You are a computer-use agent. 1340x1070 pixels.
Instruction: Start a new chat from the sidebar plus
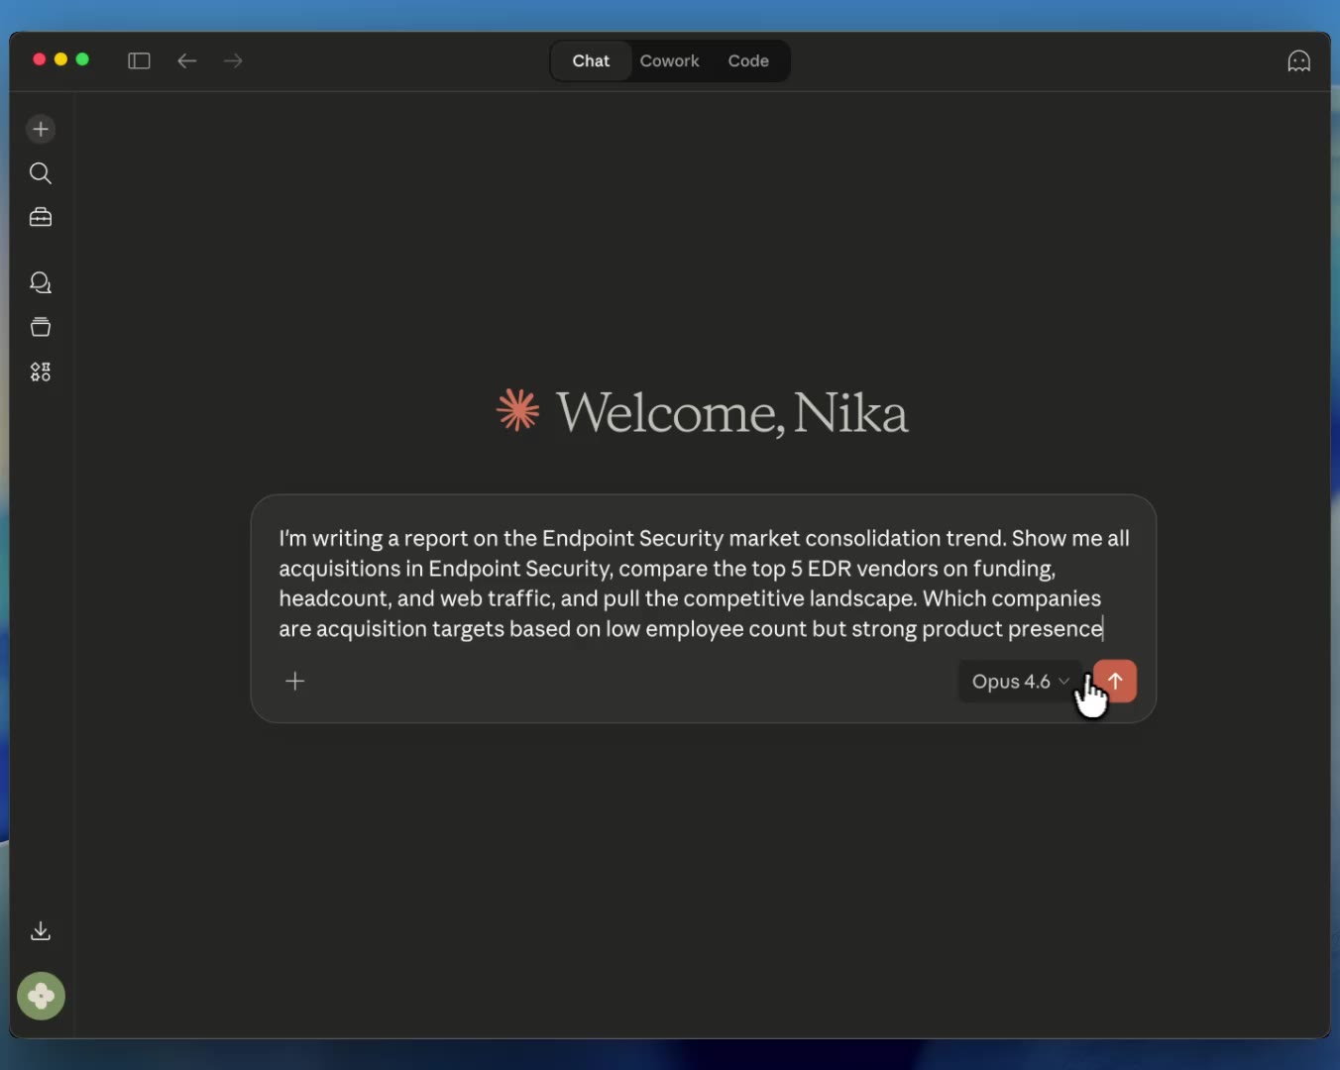tap(41, 129)
